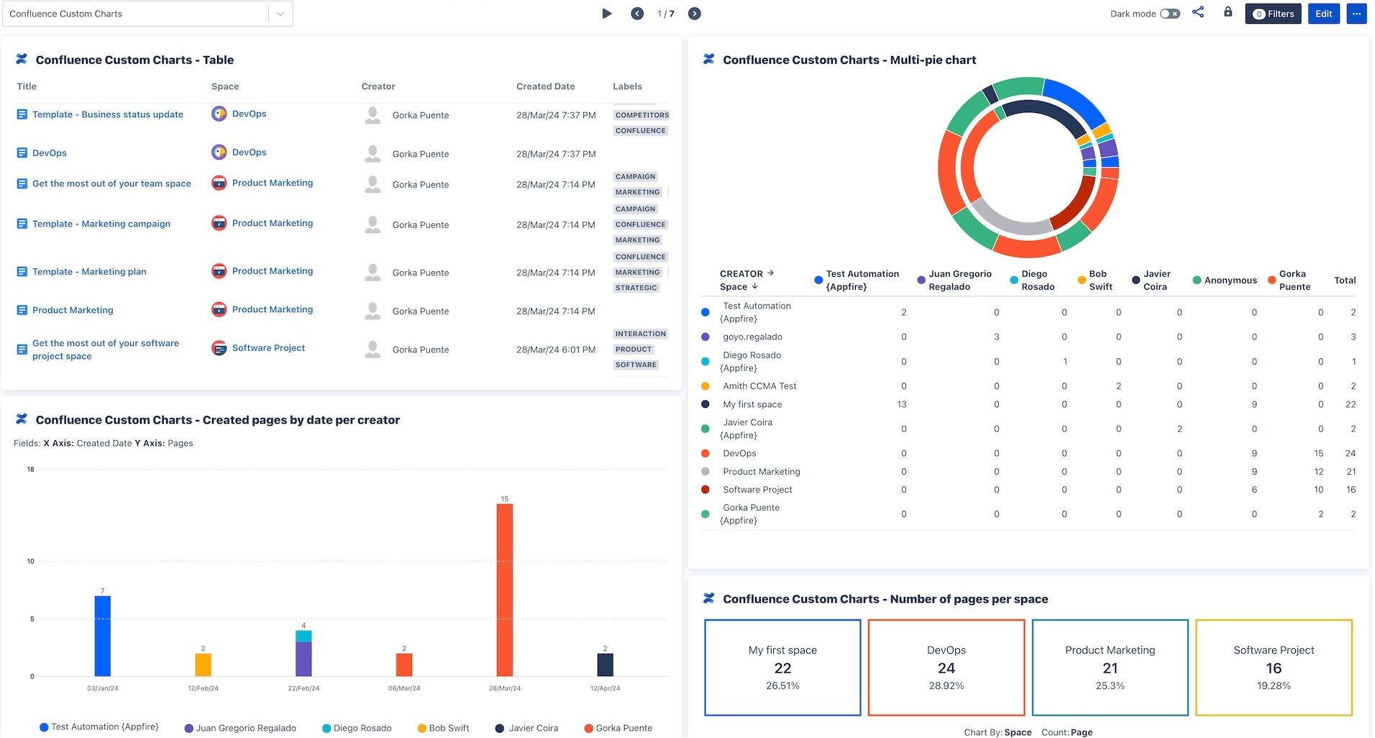Click the Software Project space icon

tap(219, 348)
